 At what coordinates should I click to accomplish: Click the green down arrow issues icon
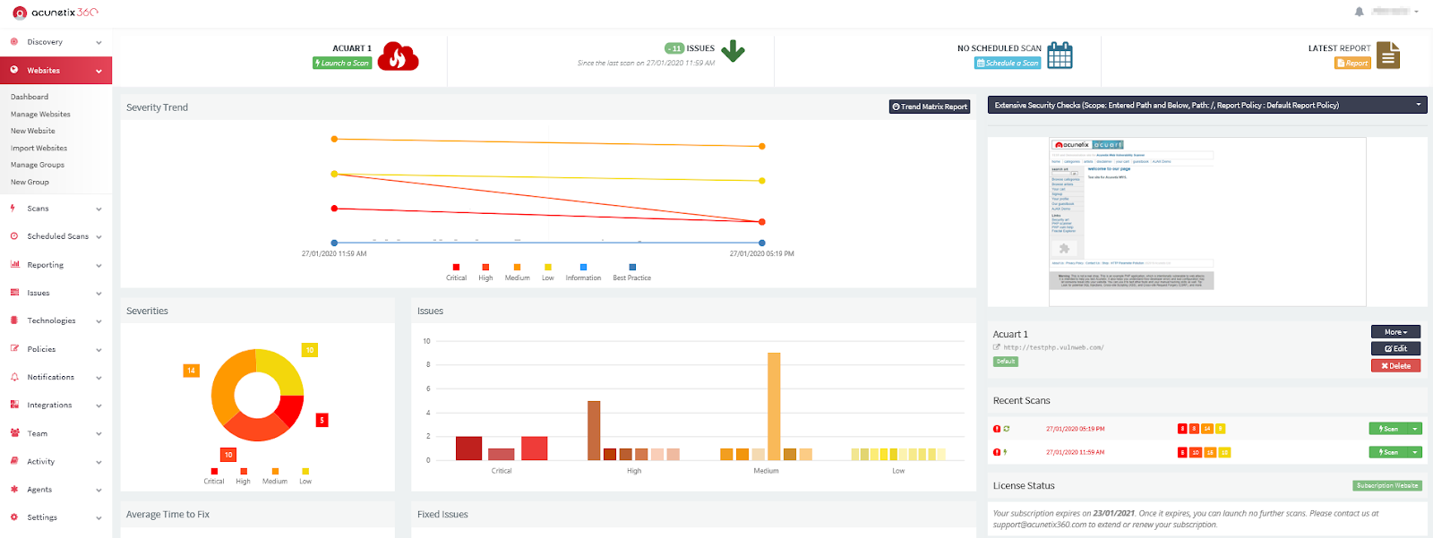click(733, 51)
